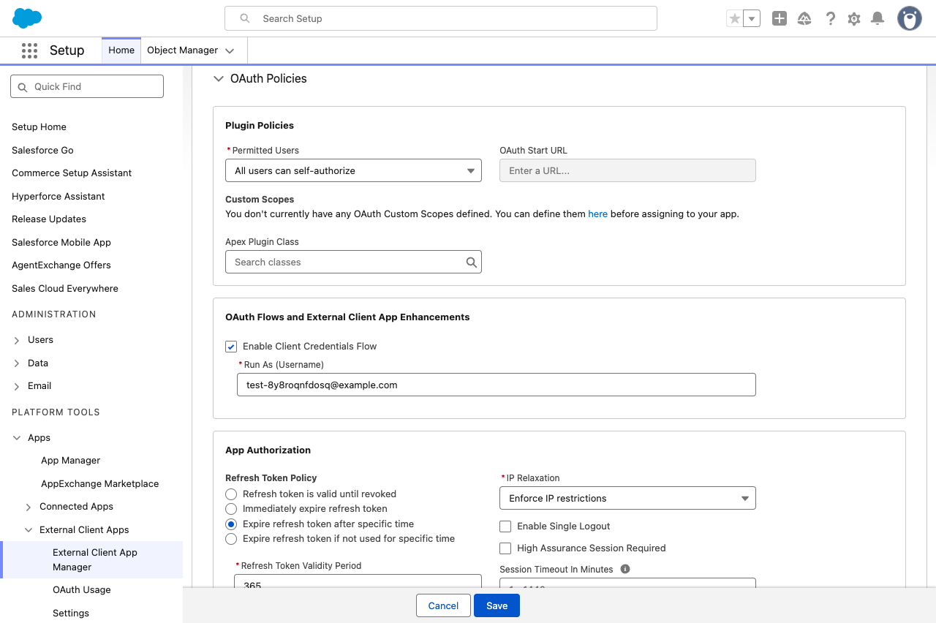936x623 pixels.
Task: Follow the 'here' custom scopes link
Action: coord(597,214)
